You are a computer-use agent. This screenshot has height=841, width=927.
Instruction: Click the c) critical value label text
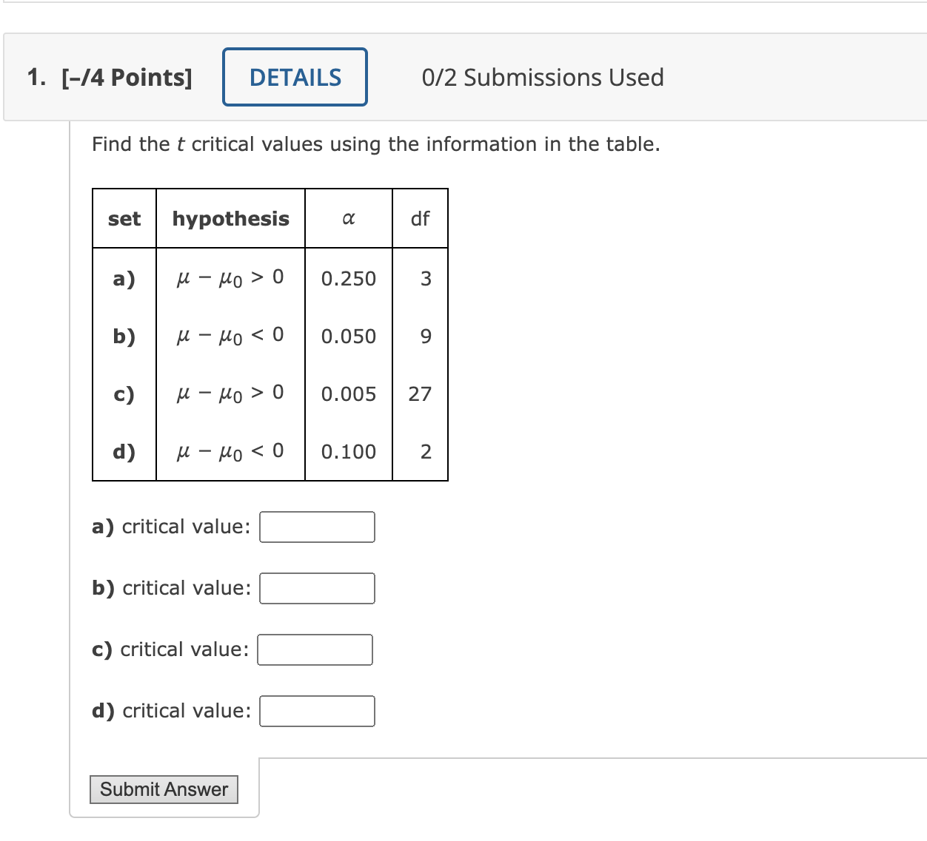click(x=170, y=649)
